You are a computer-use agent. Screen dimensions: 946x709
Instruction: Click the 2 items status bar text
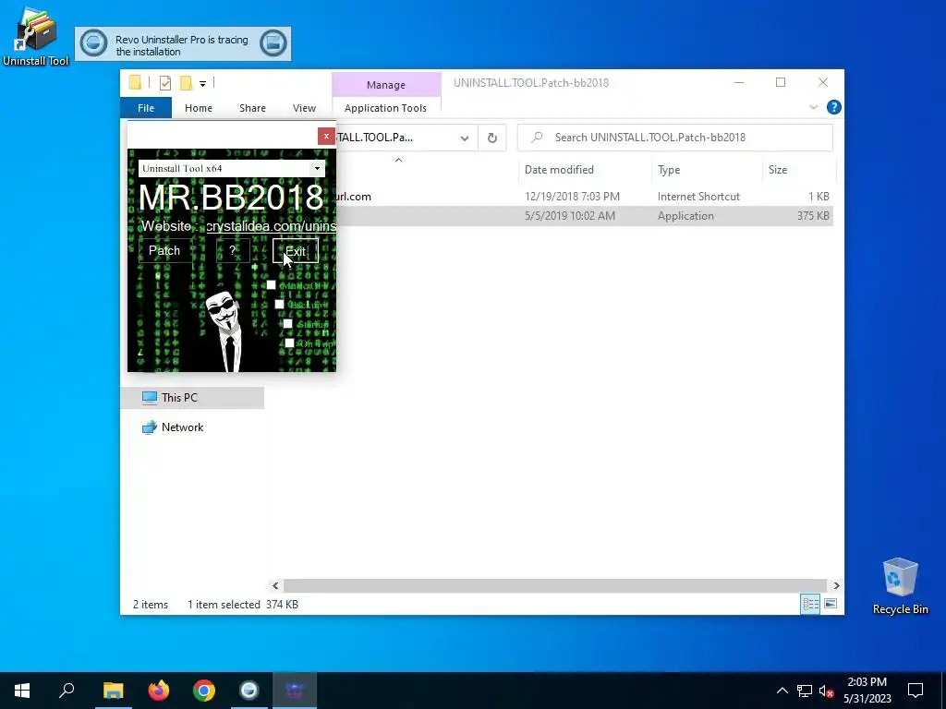[x=151, y=604]
